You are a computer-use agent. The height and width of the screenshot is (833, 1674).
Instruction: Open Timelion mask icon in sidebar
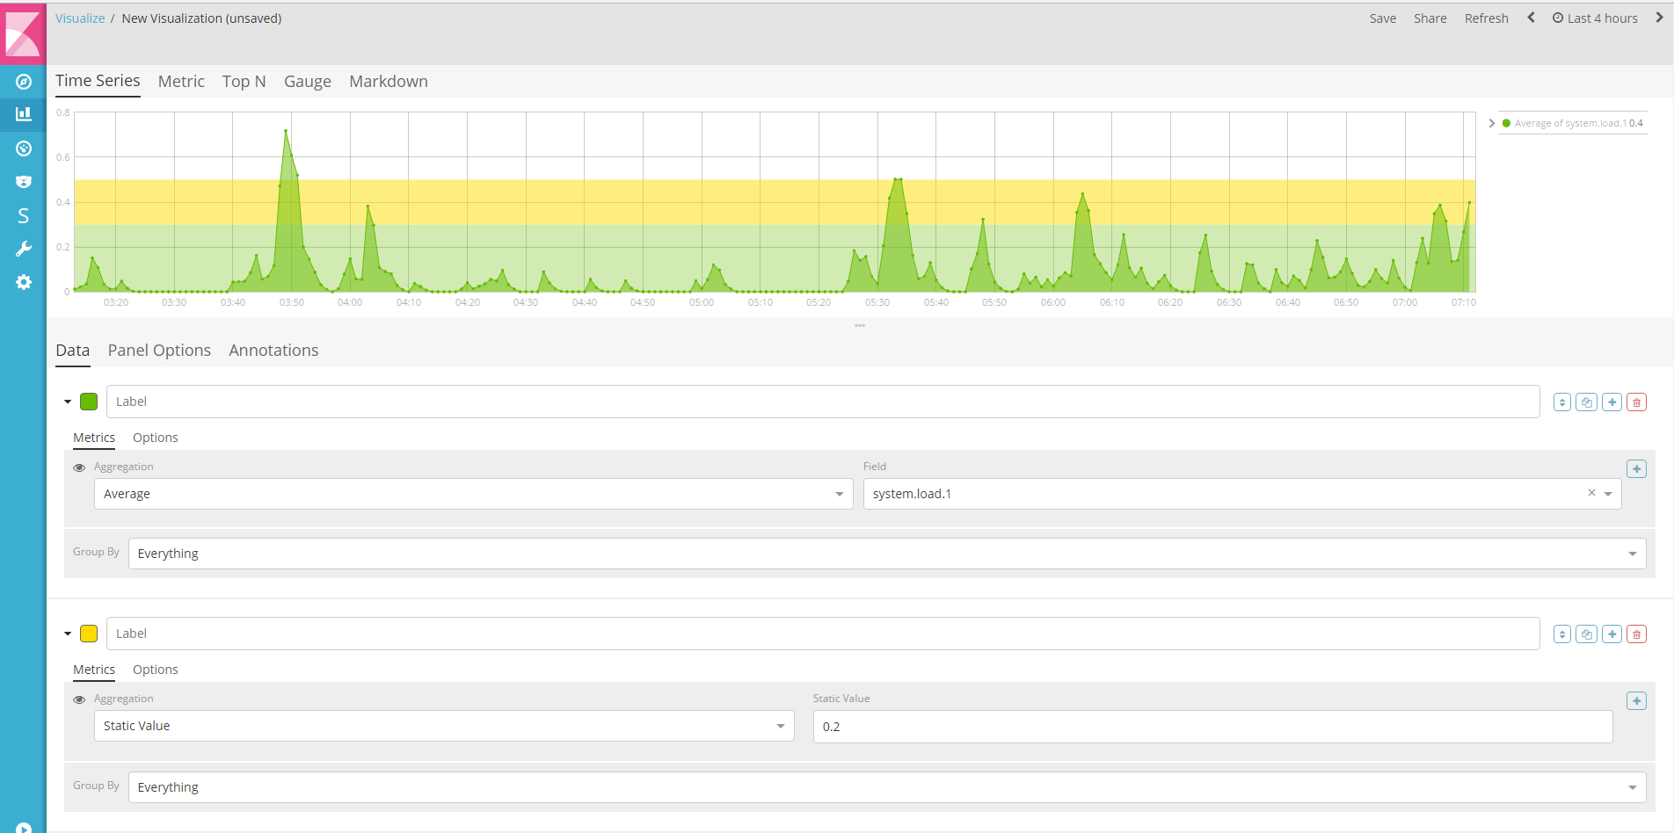(x=24, y=182)
